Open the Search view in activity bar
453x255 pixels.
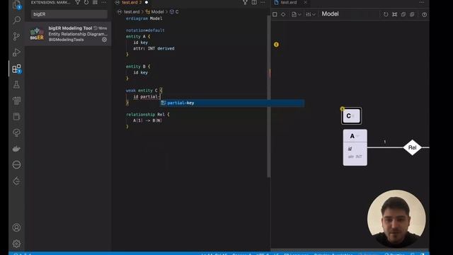16,20
